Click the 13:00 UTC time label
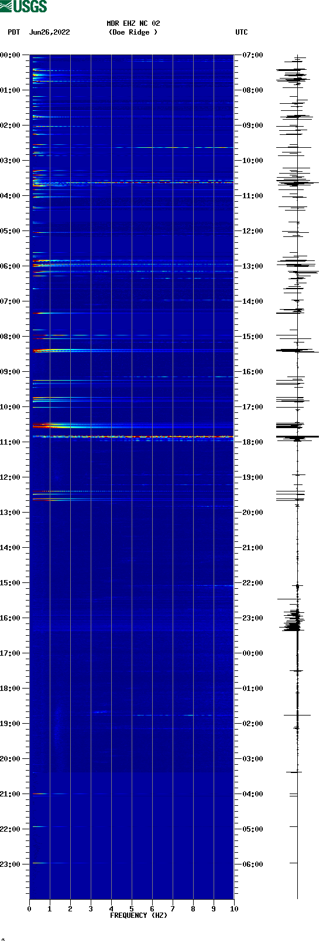The width and height of the screenshot is (323, 946). click(x=253, y=266)
